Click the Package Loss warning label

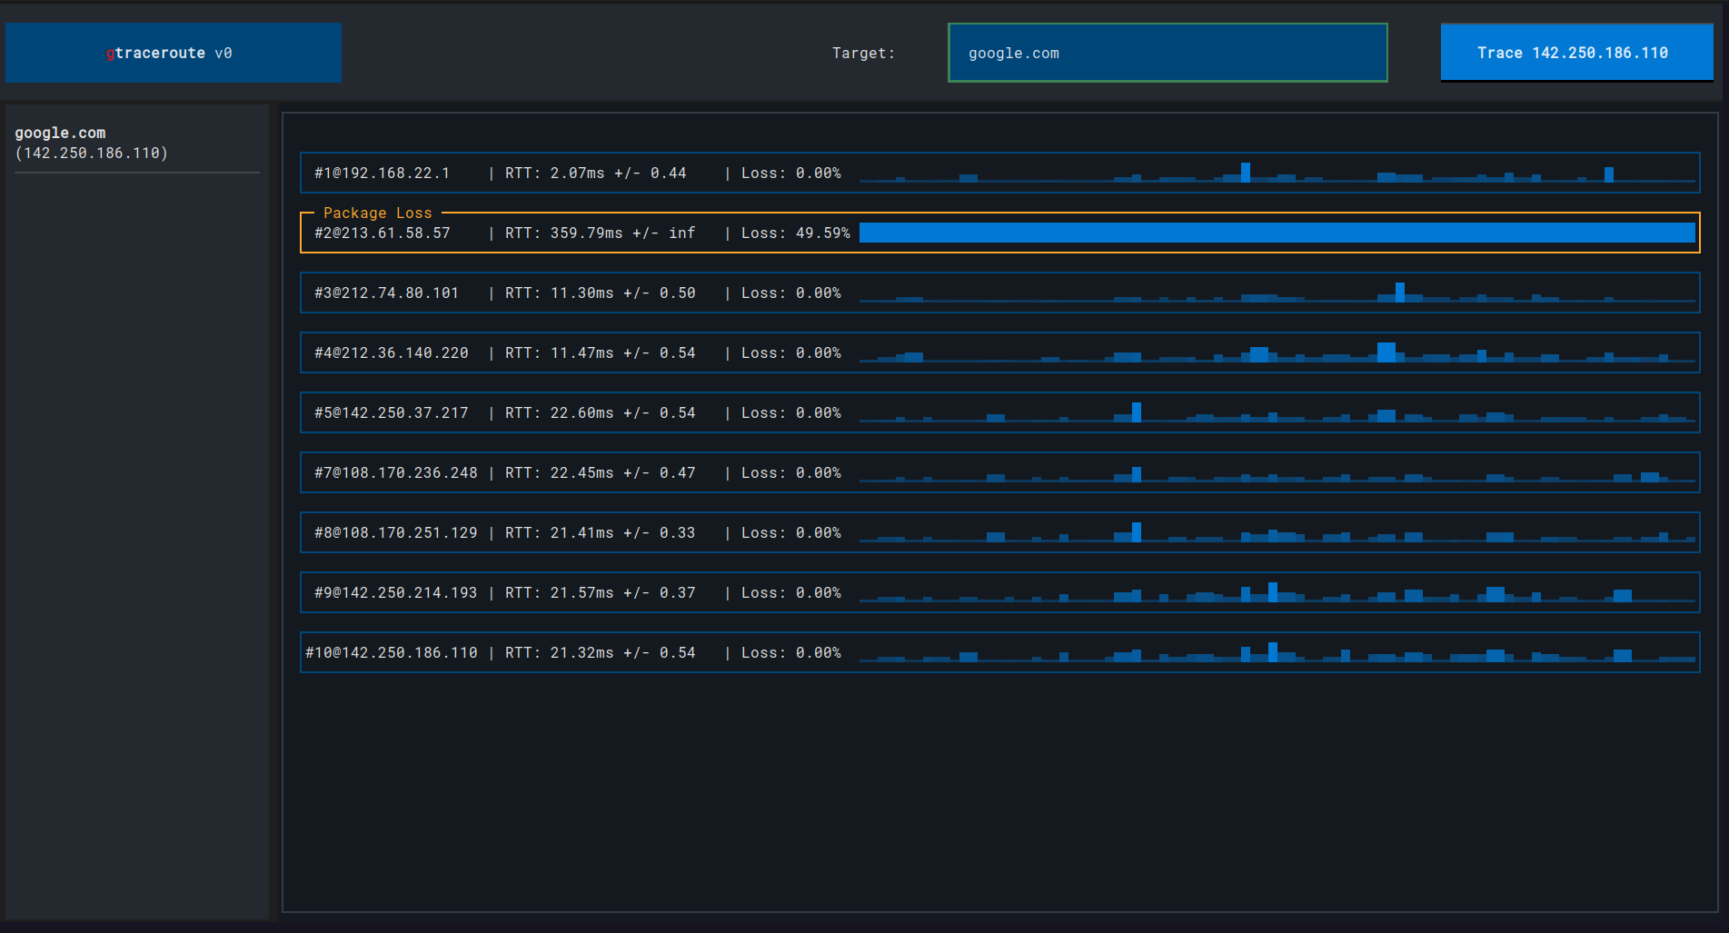coord(378,213)
